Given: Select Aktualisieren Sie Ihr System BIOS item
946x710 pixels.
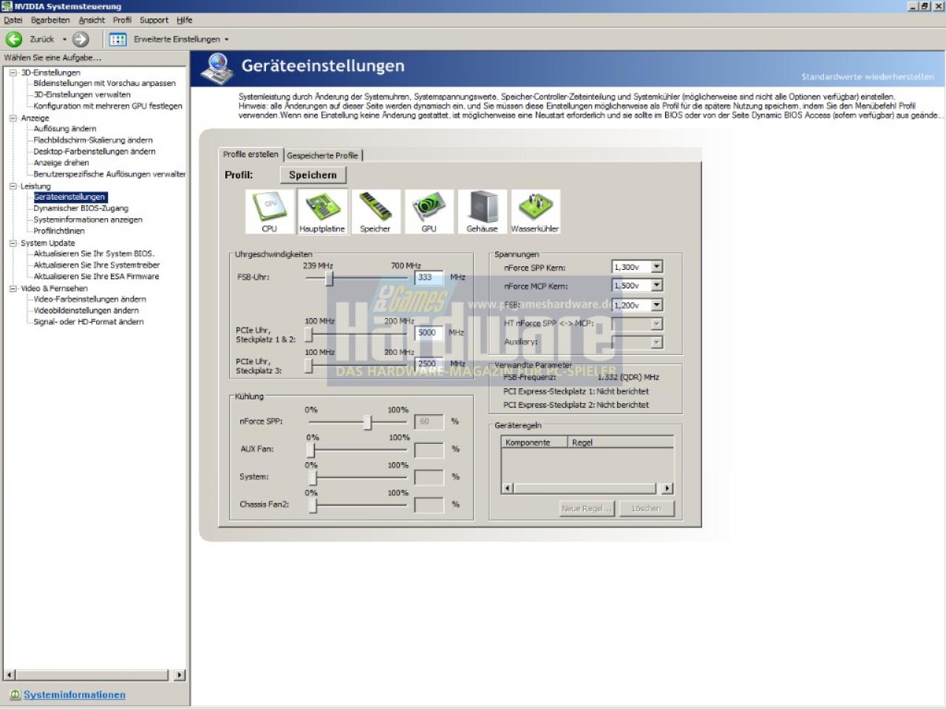Looking at the screenshot, I should coord(94,254).
